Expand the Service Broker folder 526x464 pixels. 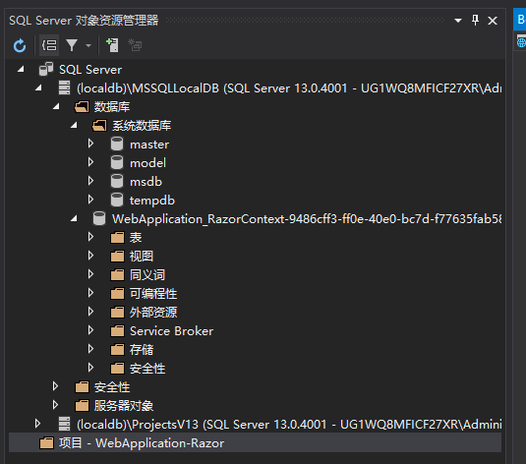click(x=90, y=330)
